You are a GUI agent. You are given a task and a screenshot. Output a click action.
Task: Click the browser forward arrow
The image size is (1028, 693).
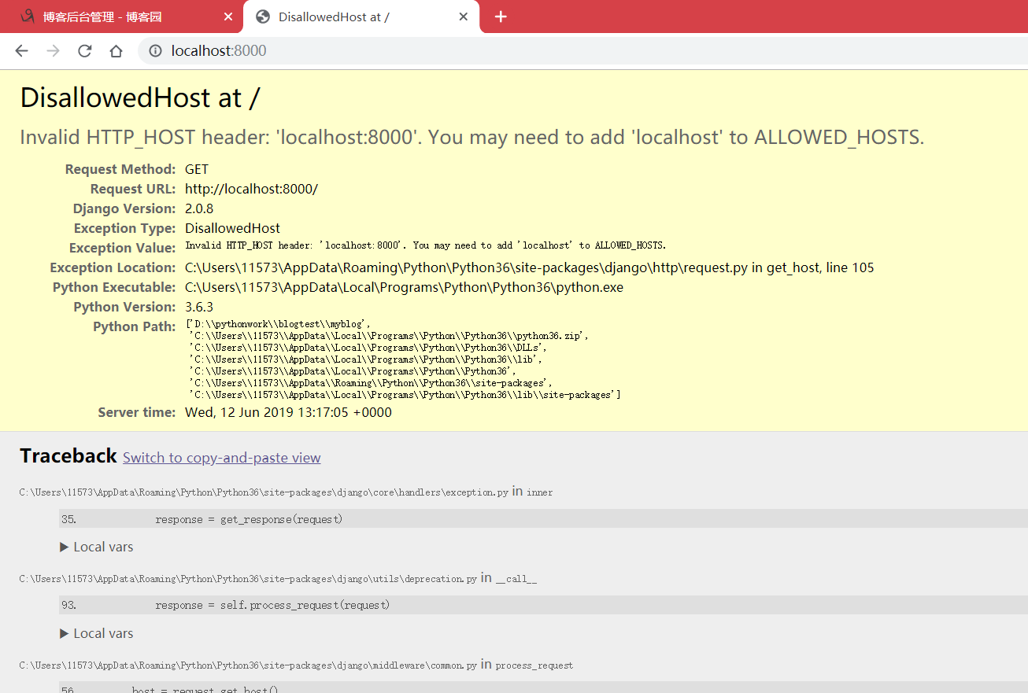(x=53, y=51)
